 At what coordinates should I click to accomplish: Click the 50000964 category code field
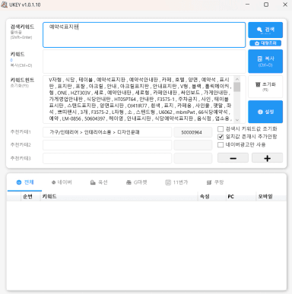pyautogui.click(x=193, y=132)
